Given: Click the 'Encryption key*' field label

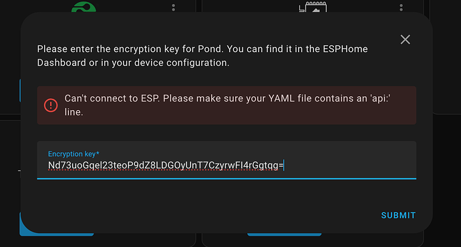Looking at the screenshot, I should [x=73, y=154].
